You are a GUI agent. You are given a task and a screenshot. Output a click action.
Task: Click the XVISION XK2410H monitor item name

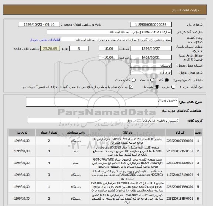click(128, 187)
